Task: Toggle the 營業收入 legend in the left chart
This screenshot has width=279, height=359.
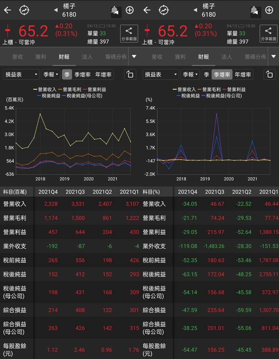Action: pyautogui.click(x=45, y=90)
